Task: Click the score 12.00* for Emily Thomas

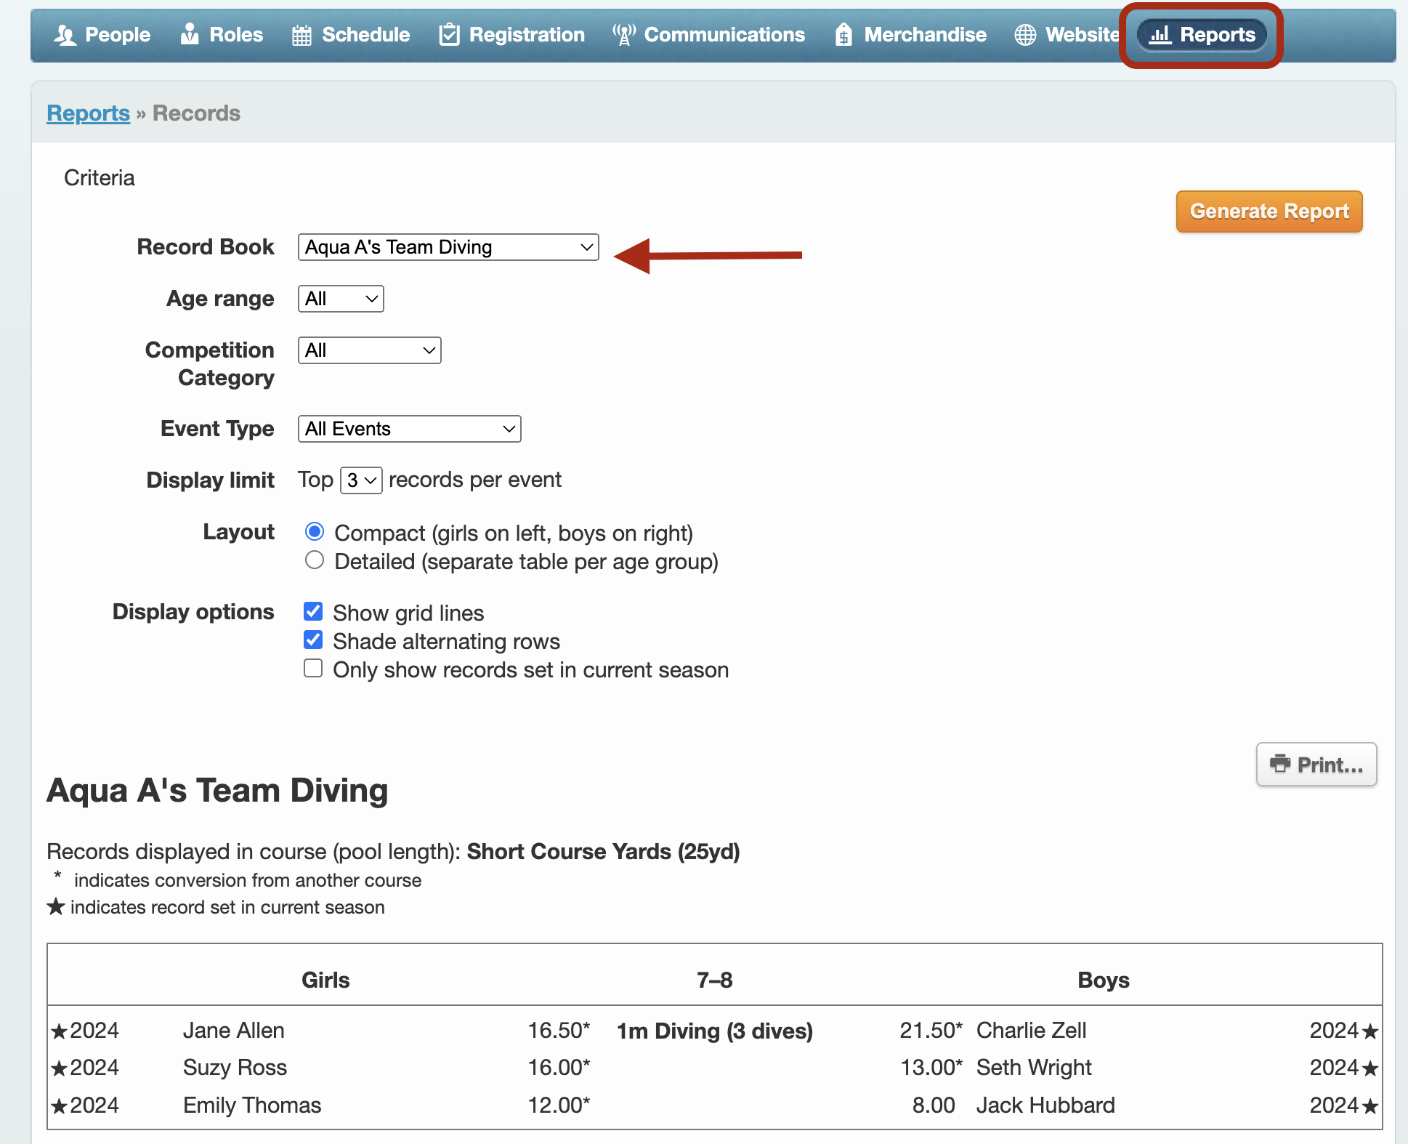Action: [x=559, y=1105]
